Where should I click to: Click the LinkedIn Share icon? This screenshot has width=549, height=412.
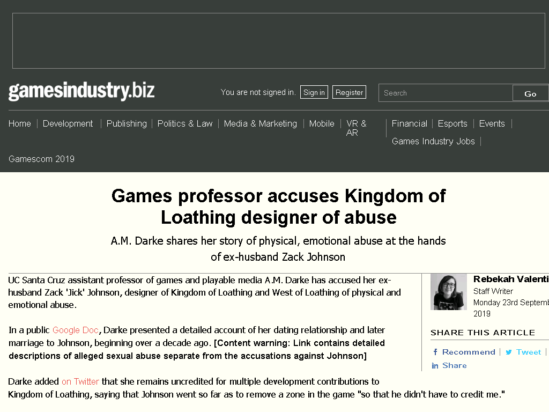(435, 366)
